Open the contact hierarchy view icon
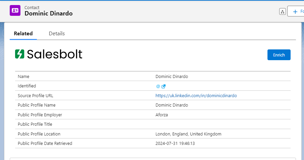Image resolution: width=304 pixels, height=160 pixels. (x=283, y=12)
